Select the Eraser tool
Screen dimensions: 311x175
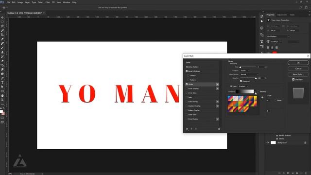pyautogui.click(x=2, y=61)
